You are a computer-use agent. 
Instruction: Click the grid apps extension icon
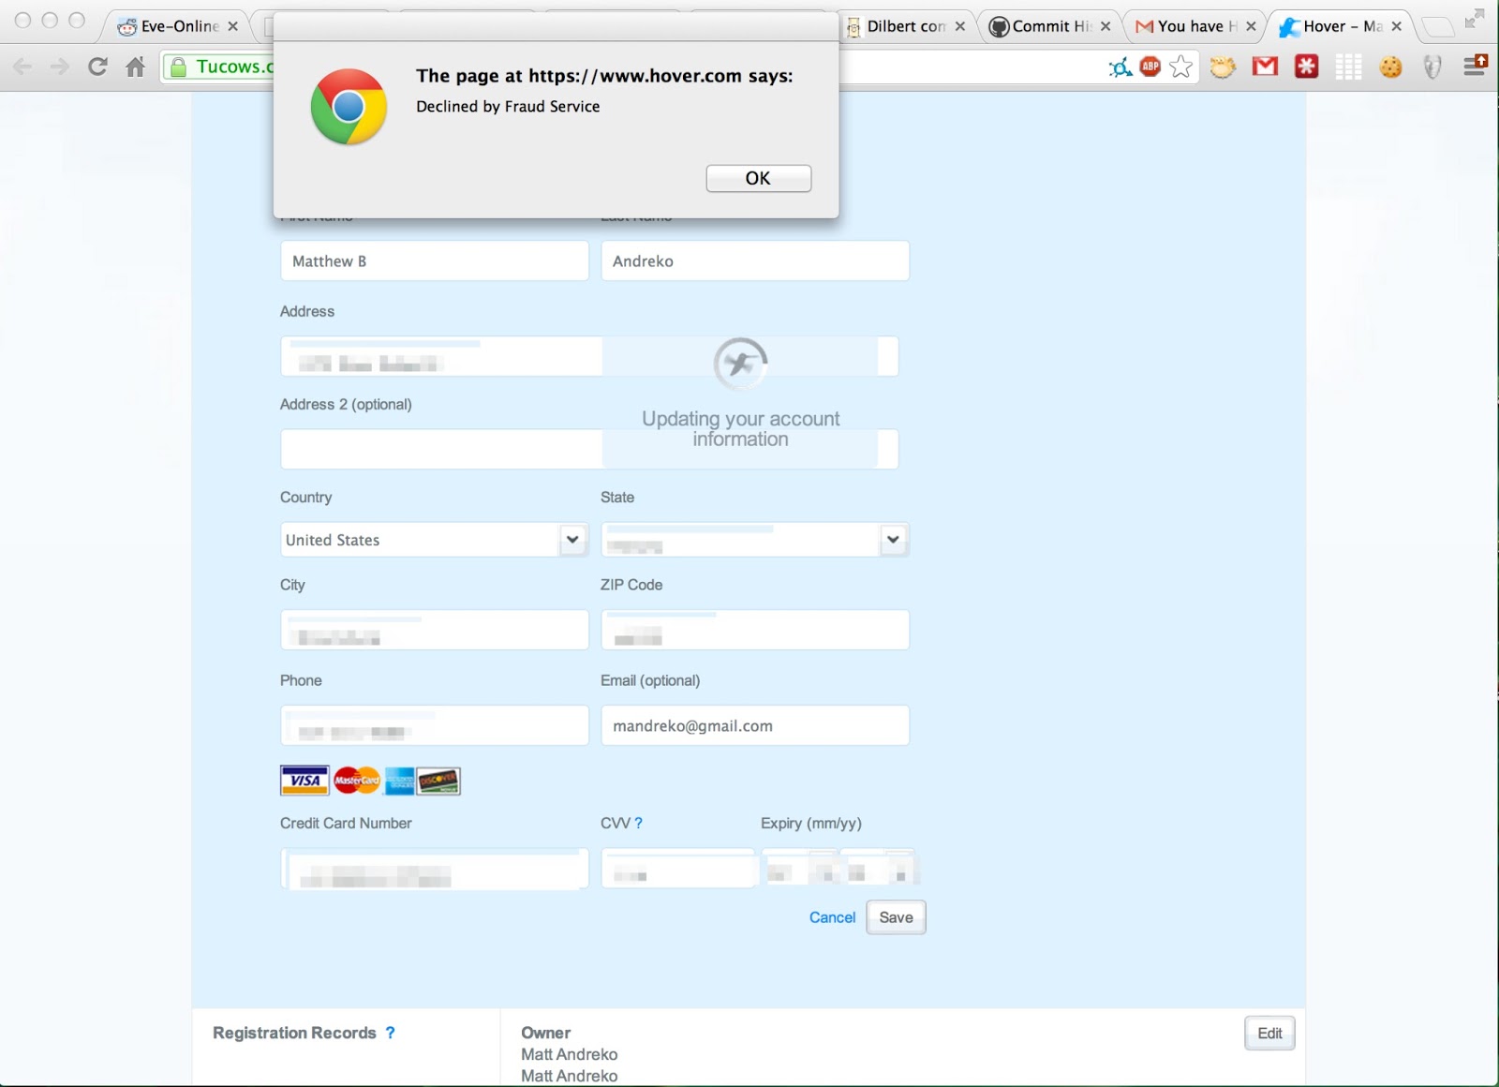[x=1348, y=67]
